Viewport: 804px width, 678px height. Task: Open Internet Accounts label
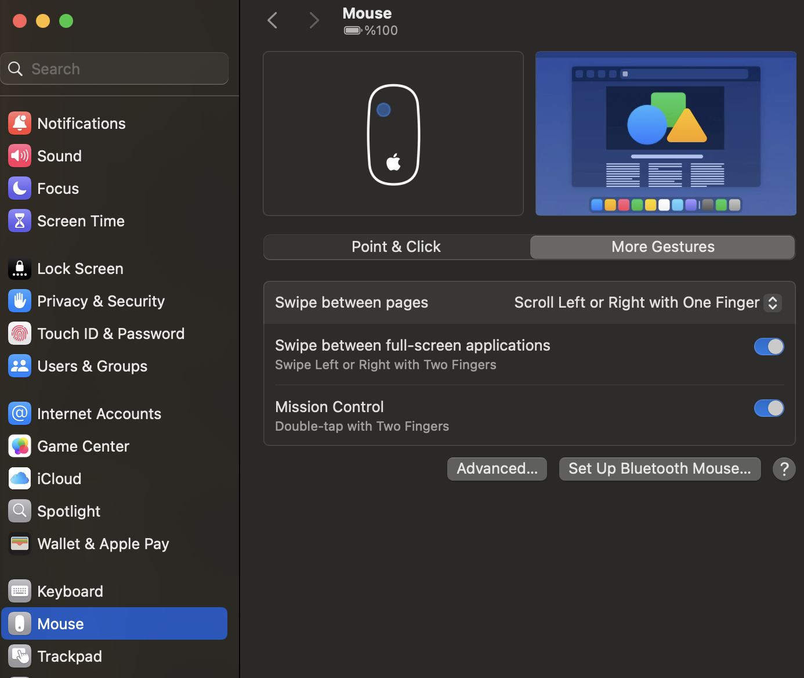pyautogui.click(x=99, y=414)
